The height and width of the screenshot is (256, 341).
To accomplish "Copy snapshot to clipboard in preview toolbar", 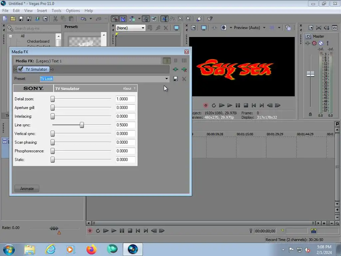I will [288, 28].
